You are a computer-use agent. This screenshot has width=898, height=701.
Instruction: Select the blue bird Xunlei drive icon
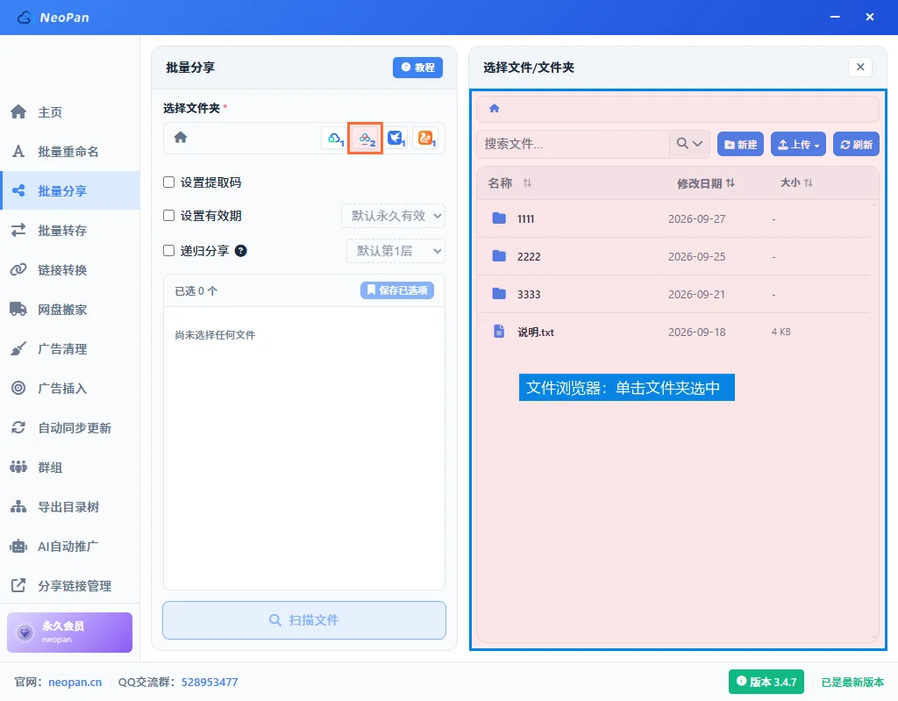[x=396, y=138]
